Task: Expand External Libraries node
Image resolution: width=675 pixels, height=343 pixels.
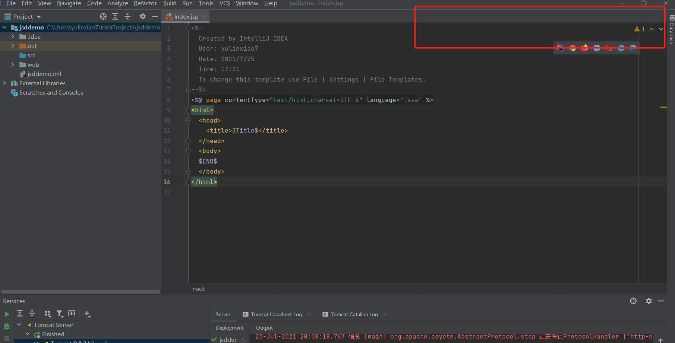Action: [4, 83]
